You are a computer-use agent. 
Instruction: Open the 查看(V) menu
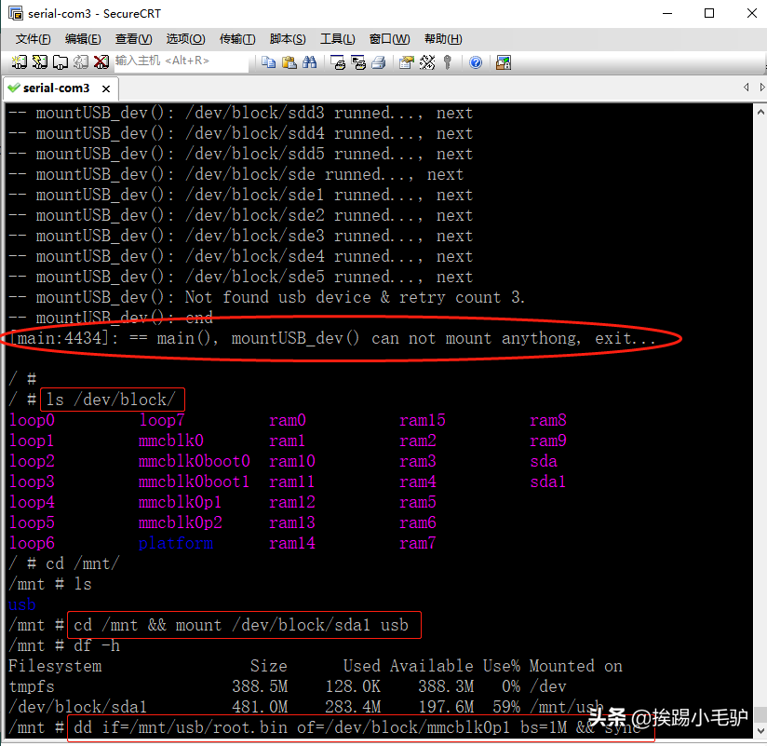tap(133, 39)
